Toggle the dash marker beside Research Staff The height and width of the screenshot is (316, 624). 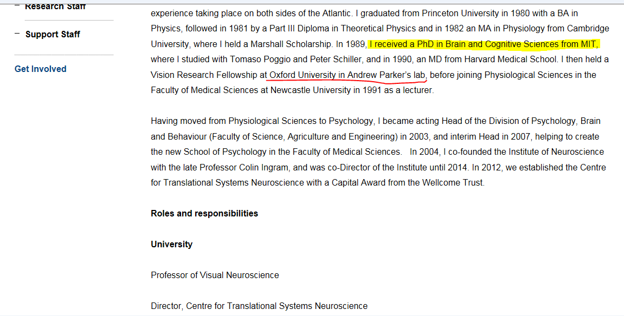pyautogui.click(x=17, y=5)
